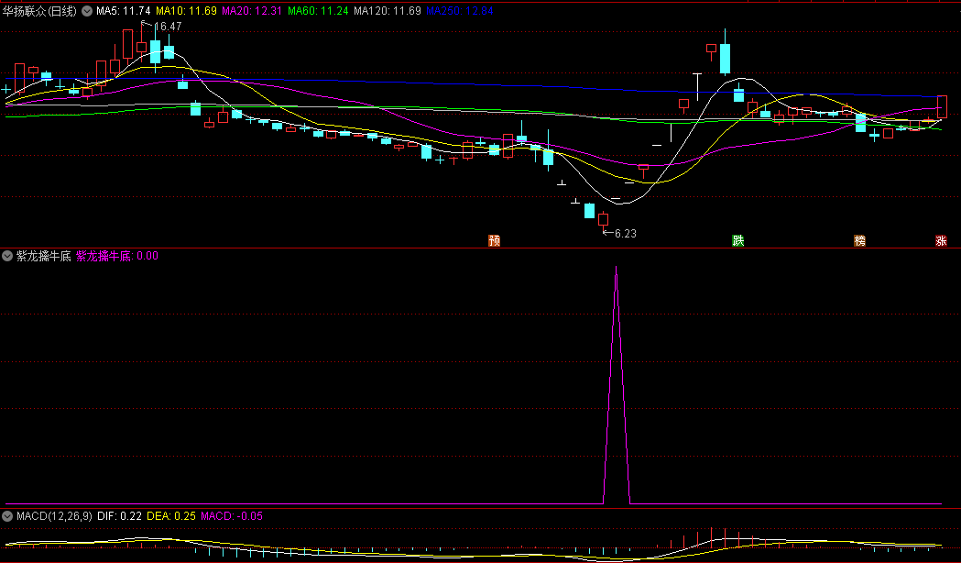Open the main chart indicator dropdown arrow
Screen dimensions: 961x563
[87, 11]
